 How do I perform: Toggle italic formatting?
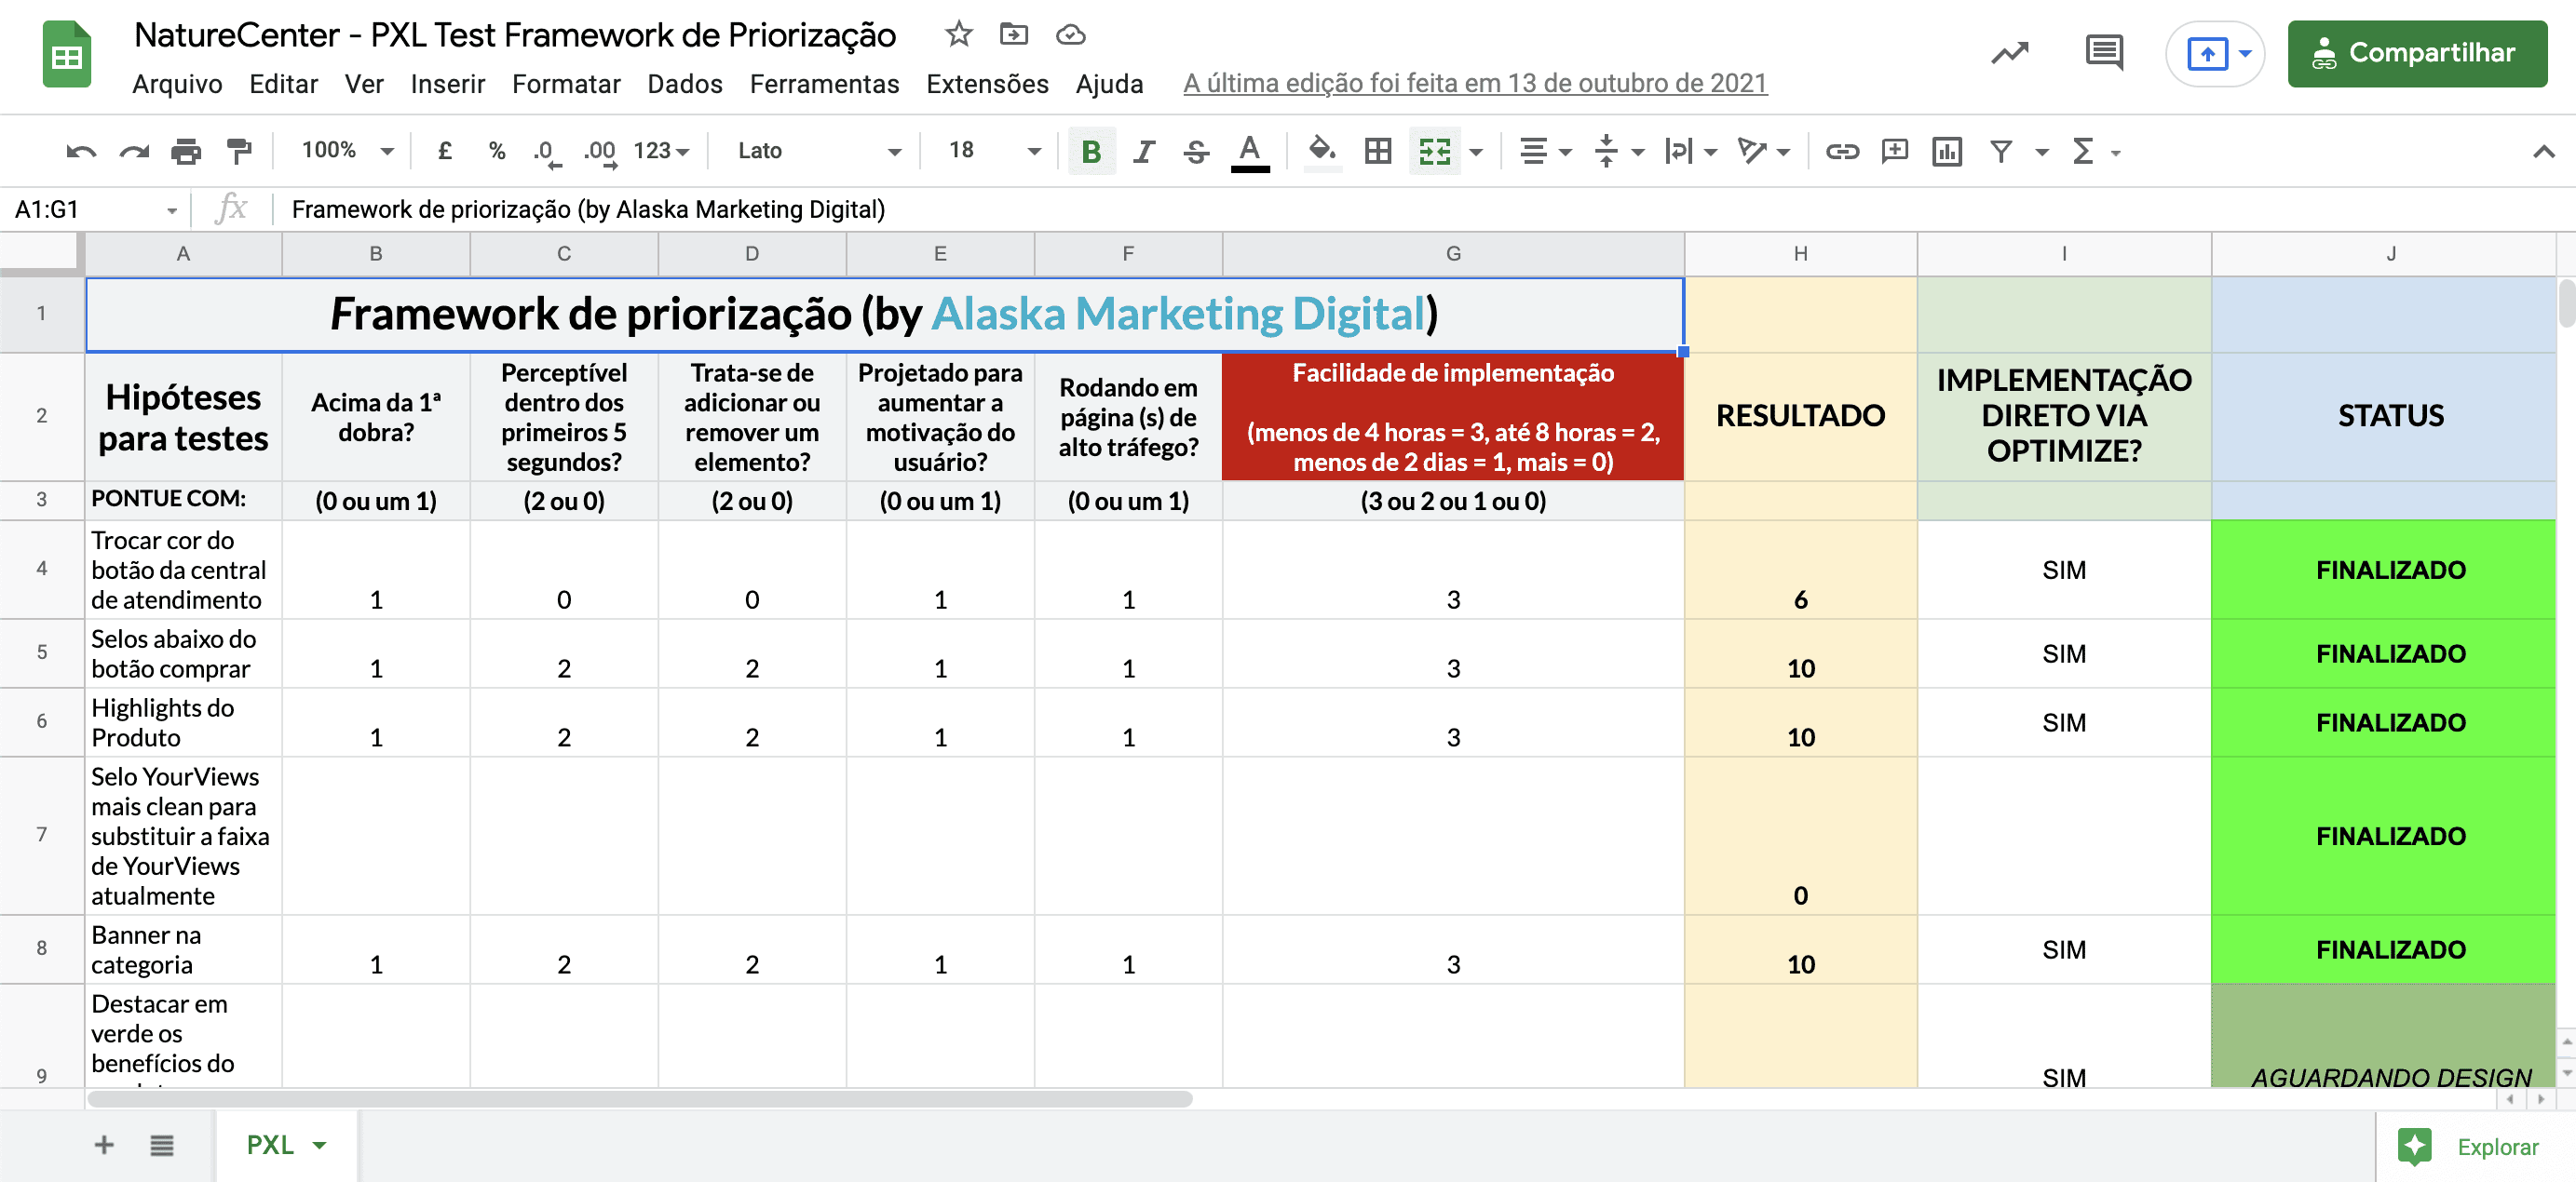[1144, 152]
